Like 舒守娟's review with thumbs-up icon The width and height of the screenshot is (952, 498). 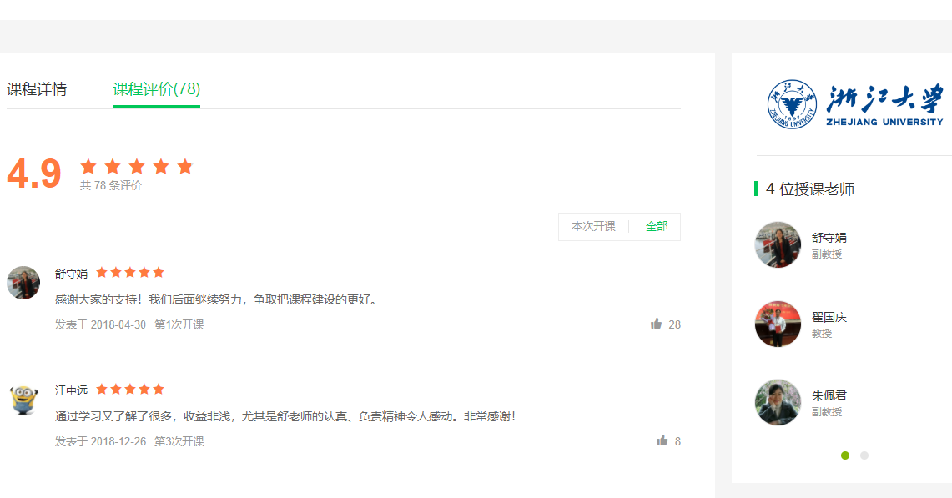[657, 324]
